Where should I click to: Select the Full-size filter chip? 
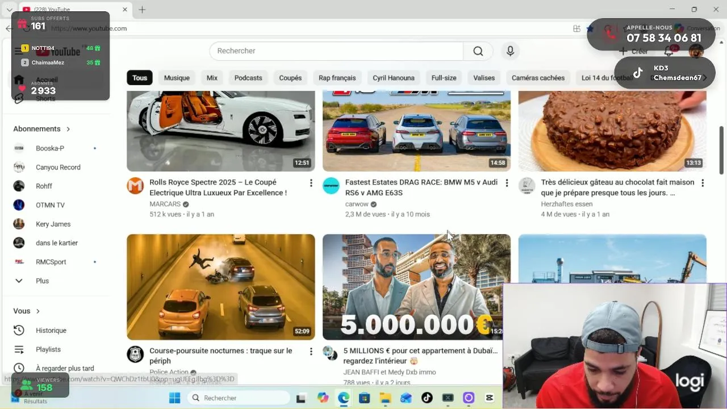point(444,78)
